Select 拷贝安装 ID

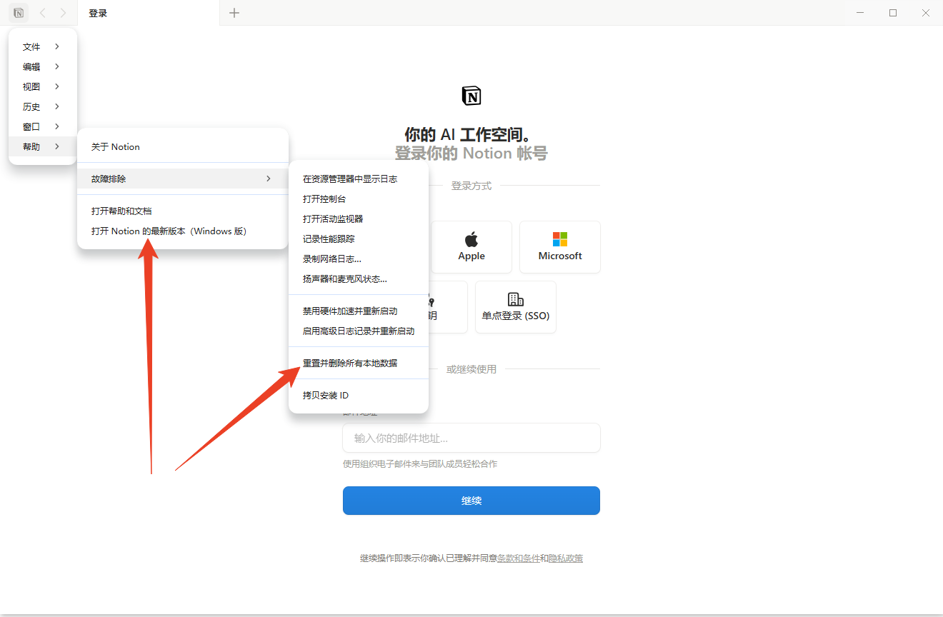click(324, 395)
